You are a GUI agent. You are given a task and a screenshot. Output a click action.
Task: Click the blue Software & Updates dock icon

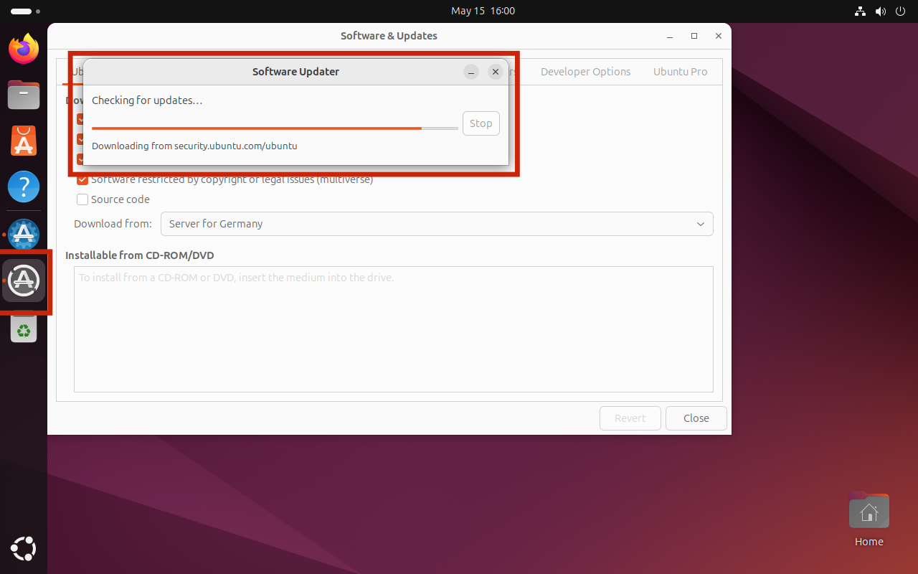[x=24, y=235]
